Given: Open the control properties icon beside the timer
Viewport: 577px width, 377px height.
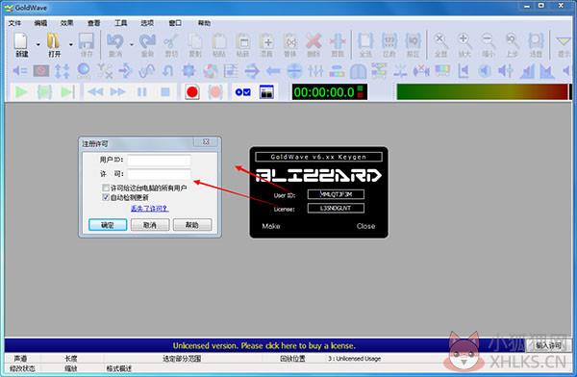Looking at the screenshot, I should tap(266, 92).
